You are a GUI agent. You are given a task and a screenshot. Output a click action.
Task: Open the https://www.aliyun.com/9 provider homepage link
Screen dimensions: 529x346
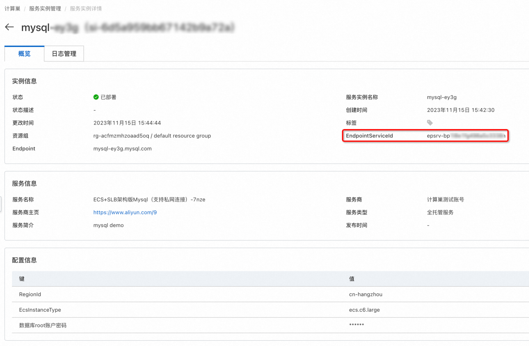[x=125, y=212]
